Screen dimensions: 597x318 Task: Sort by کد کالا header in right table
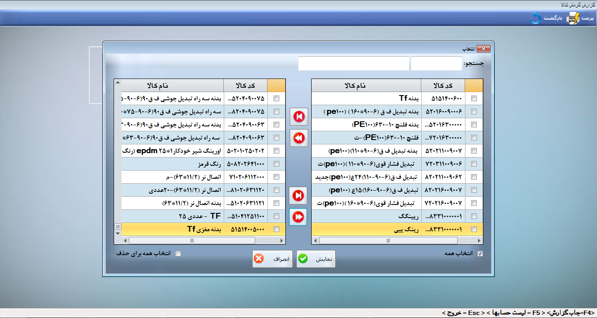click(x=443, y=85)
